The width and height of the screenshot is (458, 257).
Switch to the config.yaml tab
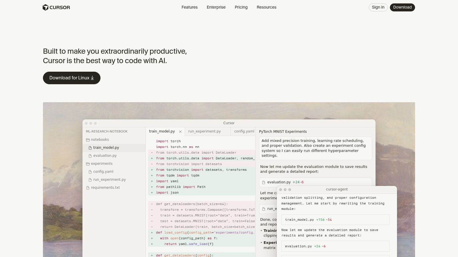pos(244,131)
